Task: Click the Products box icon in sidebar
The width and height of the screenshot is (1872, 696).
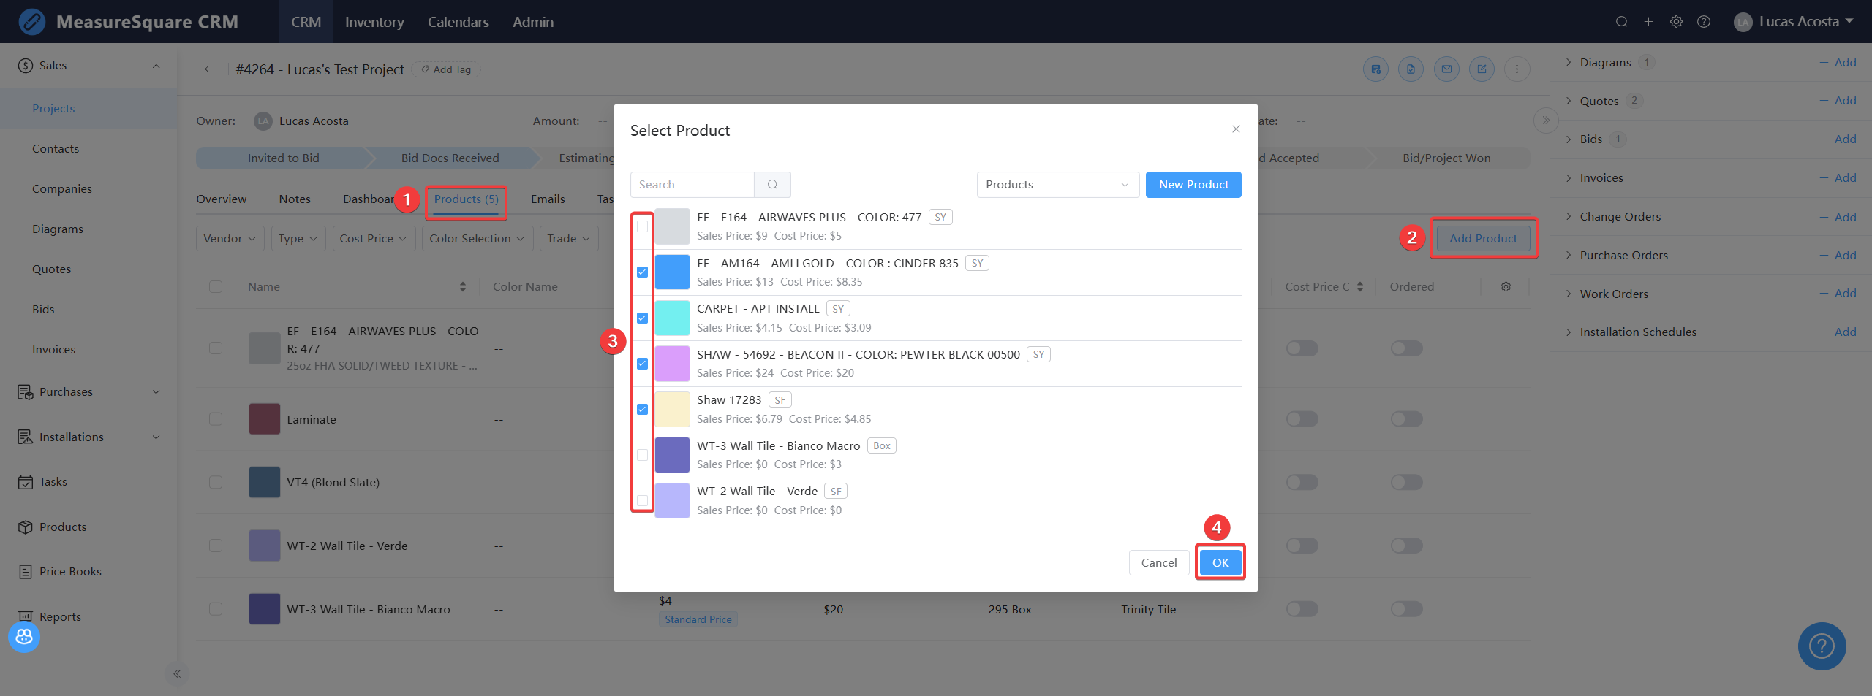Action: point(26,527)
